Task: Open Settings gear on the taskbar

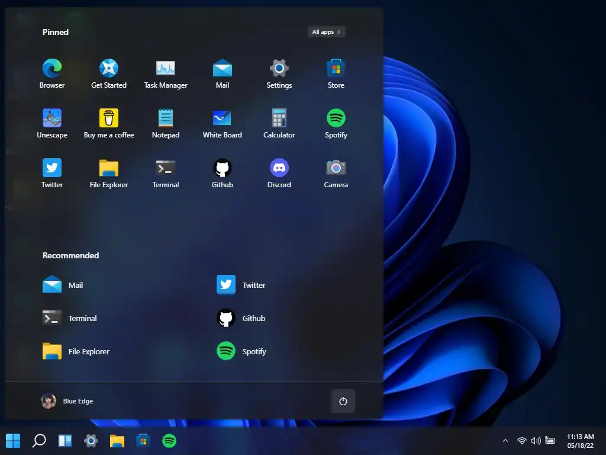Action: [x=91, y=441]
